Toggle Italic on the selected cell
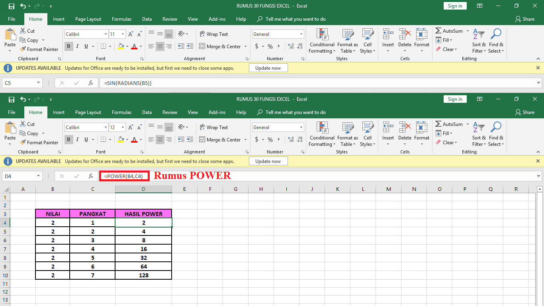The height and width of the screenshot is (306, 544). click(77, 139)
